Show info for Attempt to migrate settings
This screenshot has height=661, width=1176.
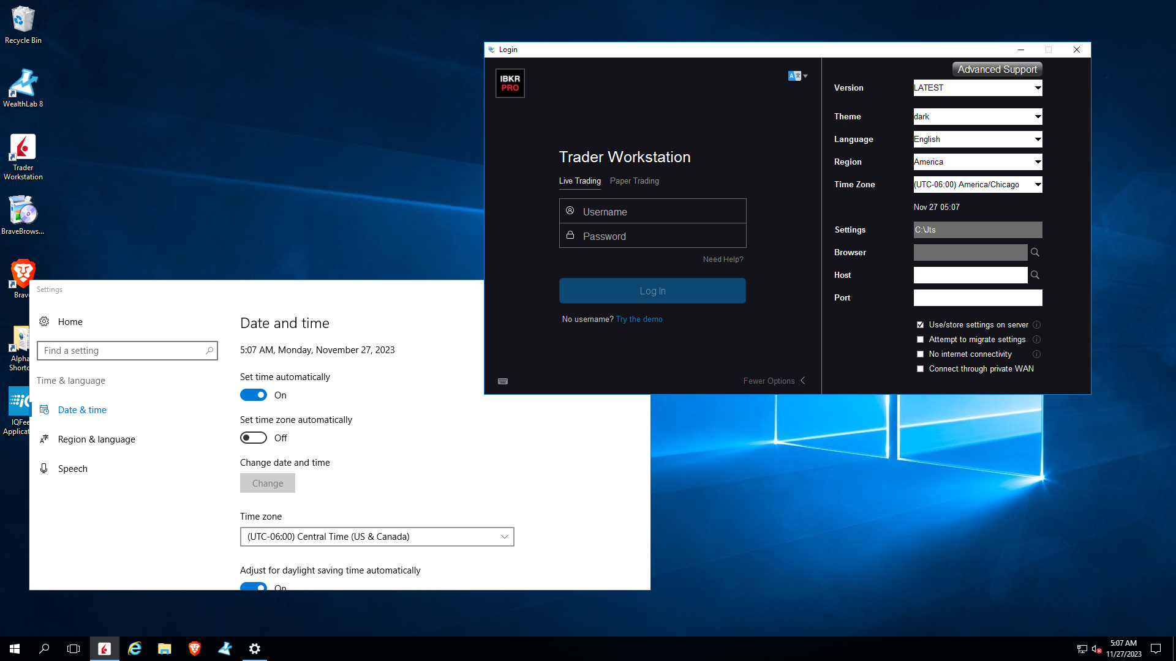(1037, 340)
